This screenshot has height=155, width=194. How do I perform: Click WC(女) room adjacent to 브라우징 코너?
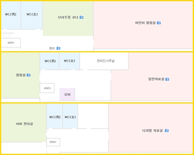[x=32, y=15]
